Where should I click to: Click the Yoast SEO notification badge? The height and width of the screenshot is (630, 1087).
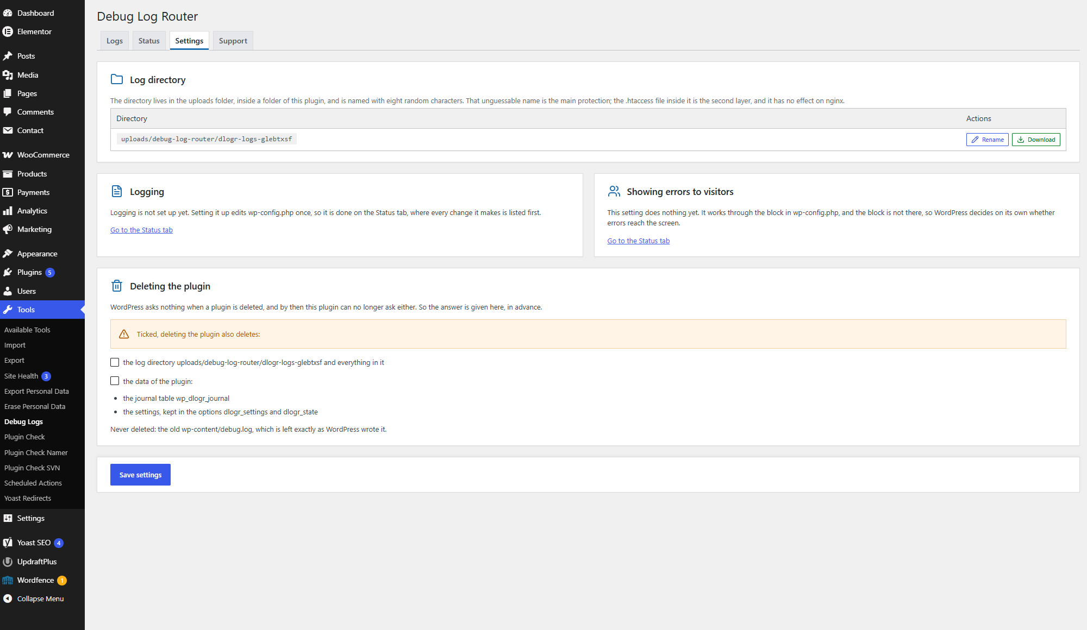[x=59, y=543]
